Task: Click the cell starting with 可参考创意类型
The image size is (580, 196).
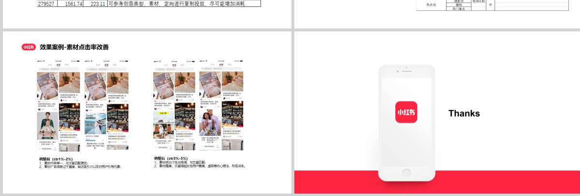Action: (184, 3)
